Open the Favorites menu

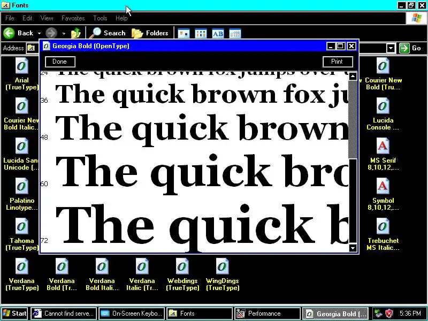pos(73,18)
